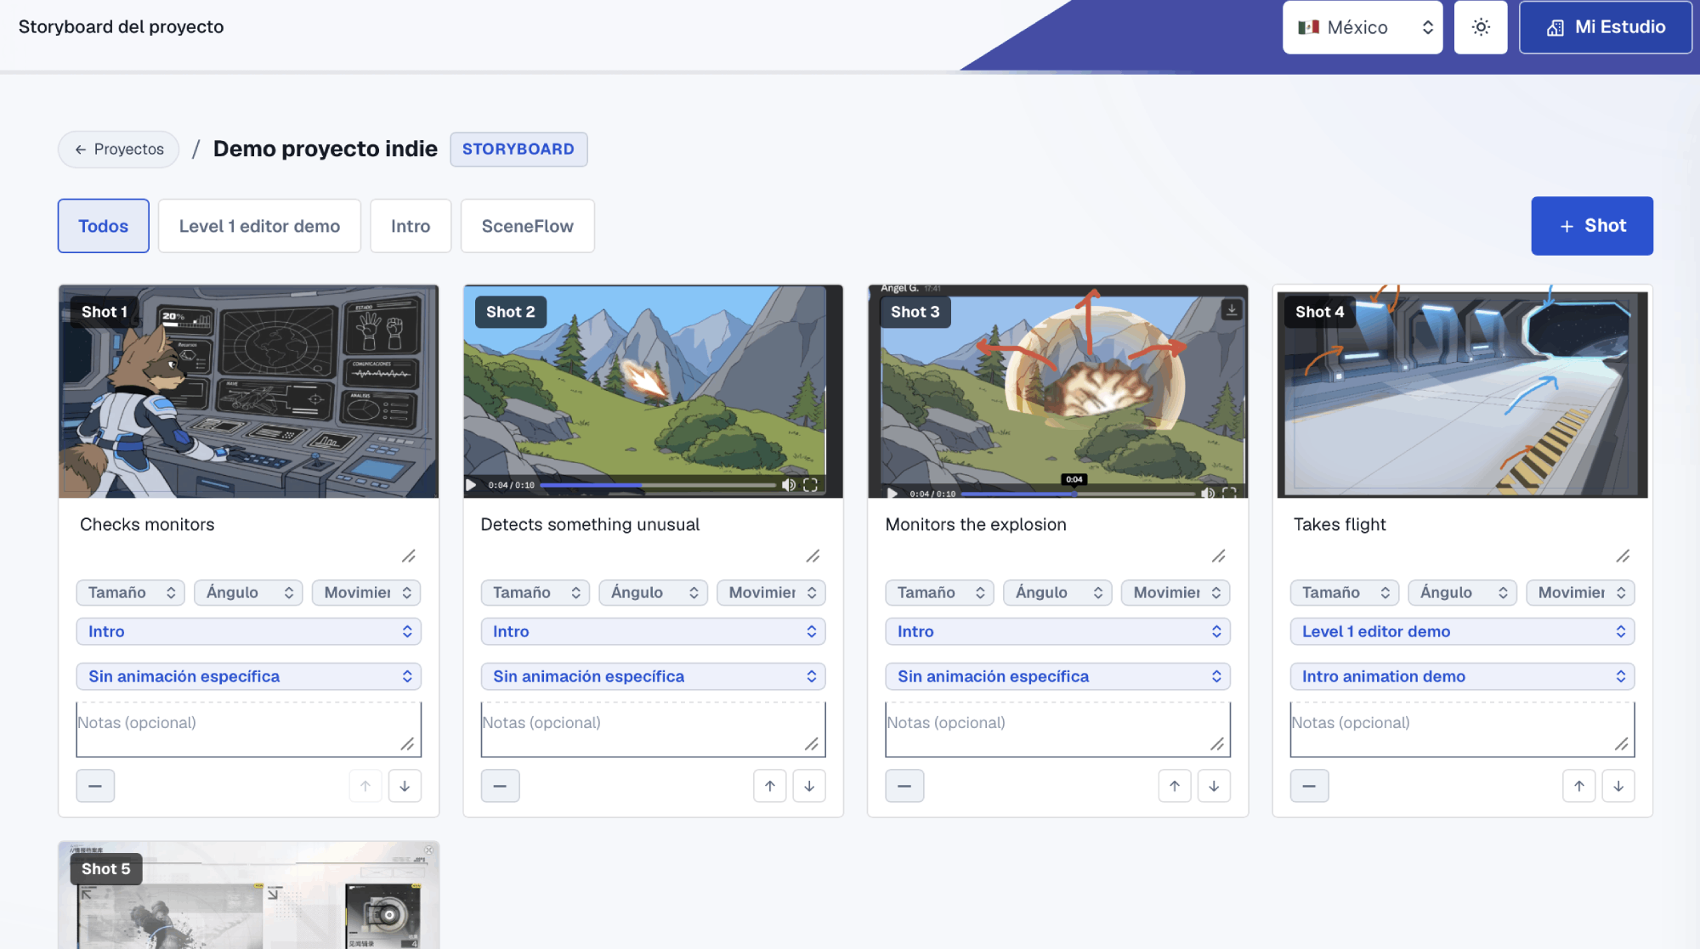Toggle the light/dark theme sun icon
This screenshot has width=1700, height=949.
[1481, 27]
